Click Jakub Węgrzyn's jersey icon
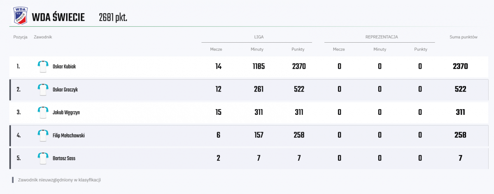This screenshot has width=494, height=194. tap(43, 112)
